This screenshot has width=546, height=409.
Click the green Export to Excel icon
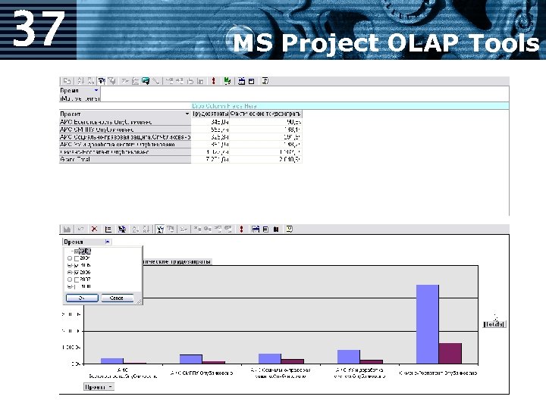[x=227, y=81]
